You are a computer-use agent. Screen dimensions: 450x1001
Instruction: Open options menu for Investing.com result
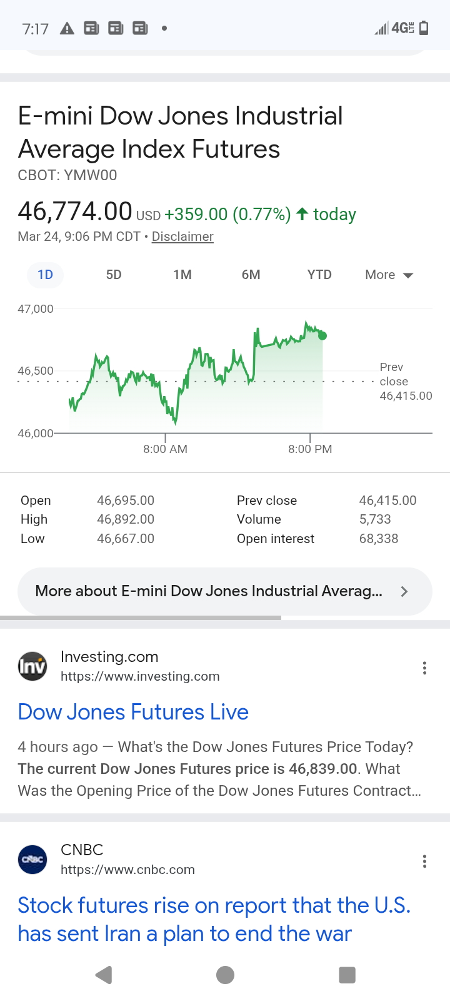[x=424, y=668]
